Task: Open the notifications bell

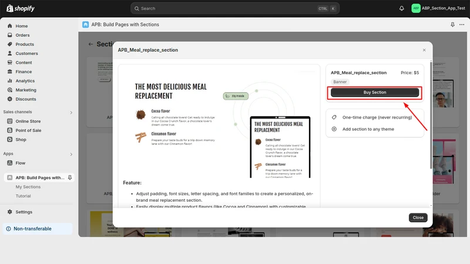Action: click(x=402, y=8)
